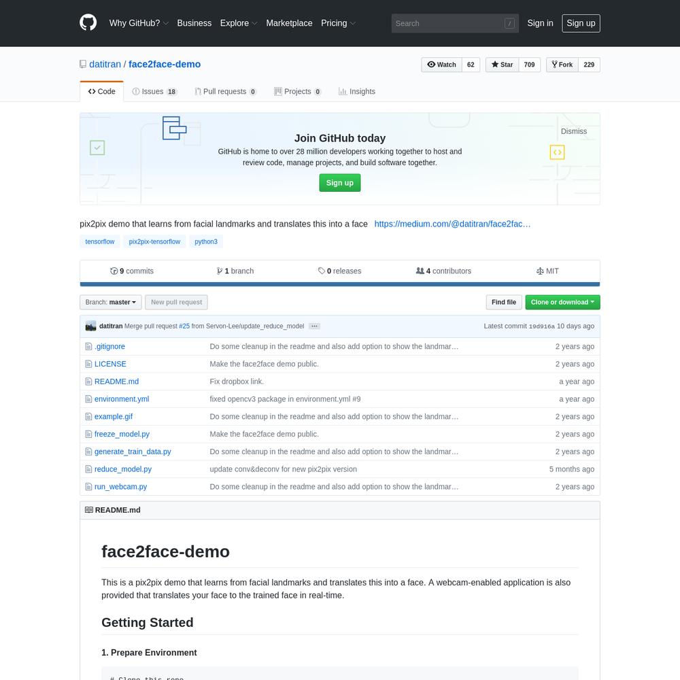Image resolution: width=680 pixels, height=680 pixels.
Task: Click the book icon in README.md header
Action: pyautogui.click(x=89, y=510)
